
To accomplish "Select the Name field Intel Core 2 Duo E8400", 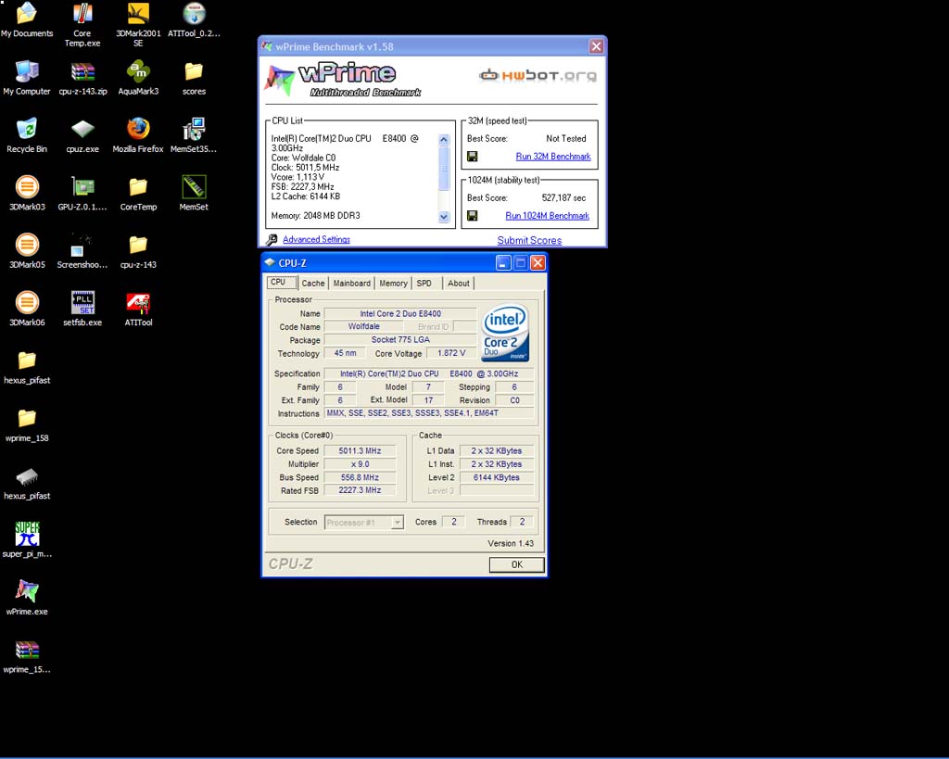I will (400, 313).
